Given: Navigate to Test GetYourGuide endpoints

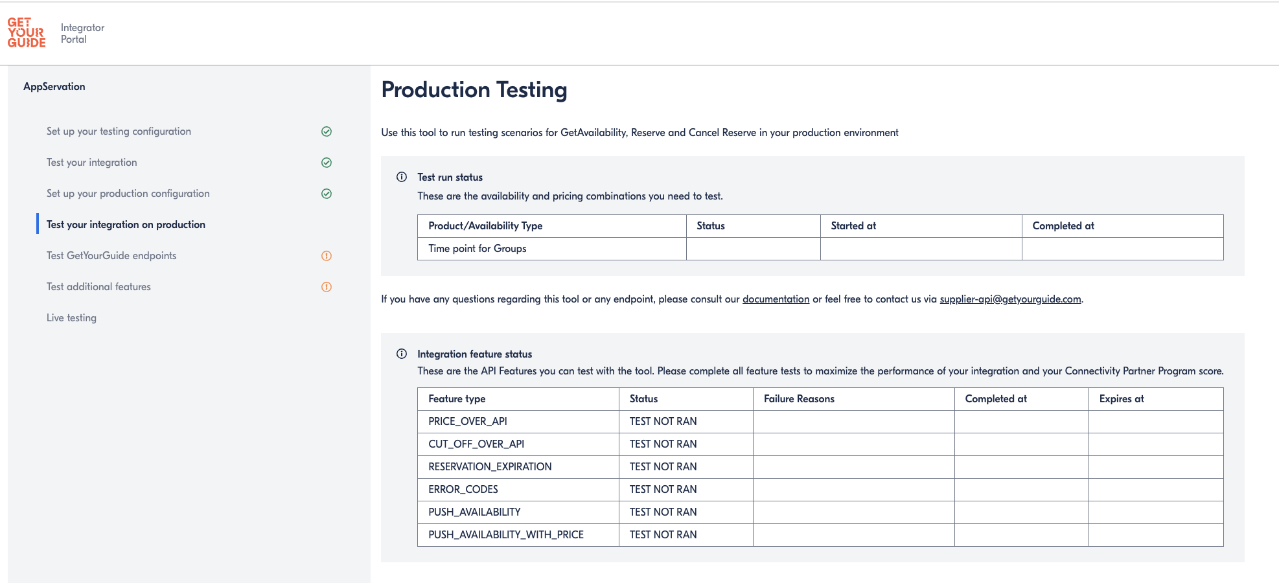Looking at the screenshot, I should [111, 256].
